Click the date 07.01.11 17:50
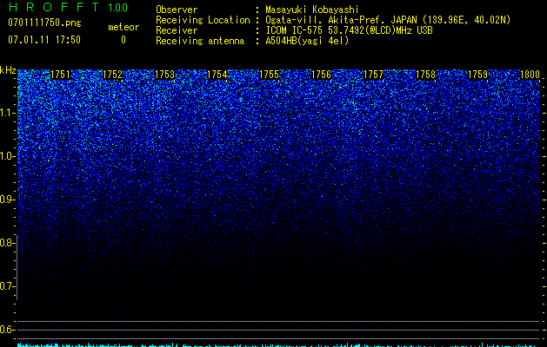This screenshot has height=347, width=547. click(44, 40)
